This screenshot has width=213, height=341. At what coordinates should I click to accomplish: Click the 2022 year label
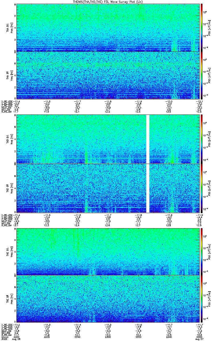[4, 339]
